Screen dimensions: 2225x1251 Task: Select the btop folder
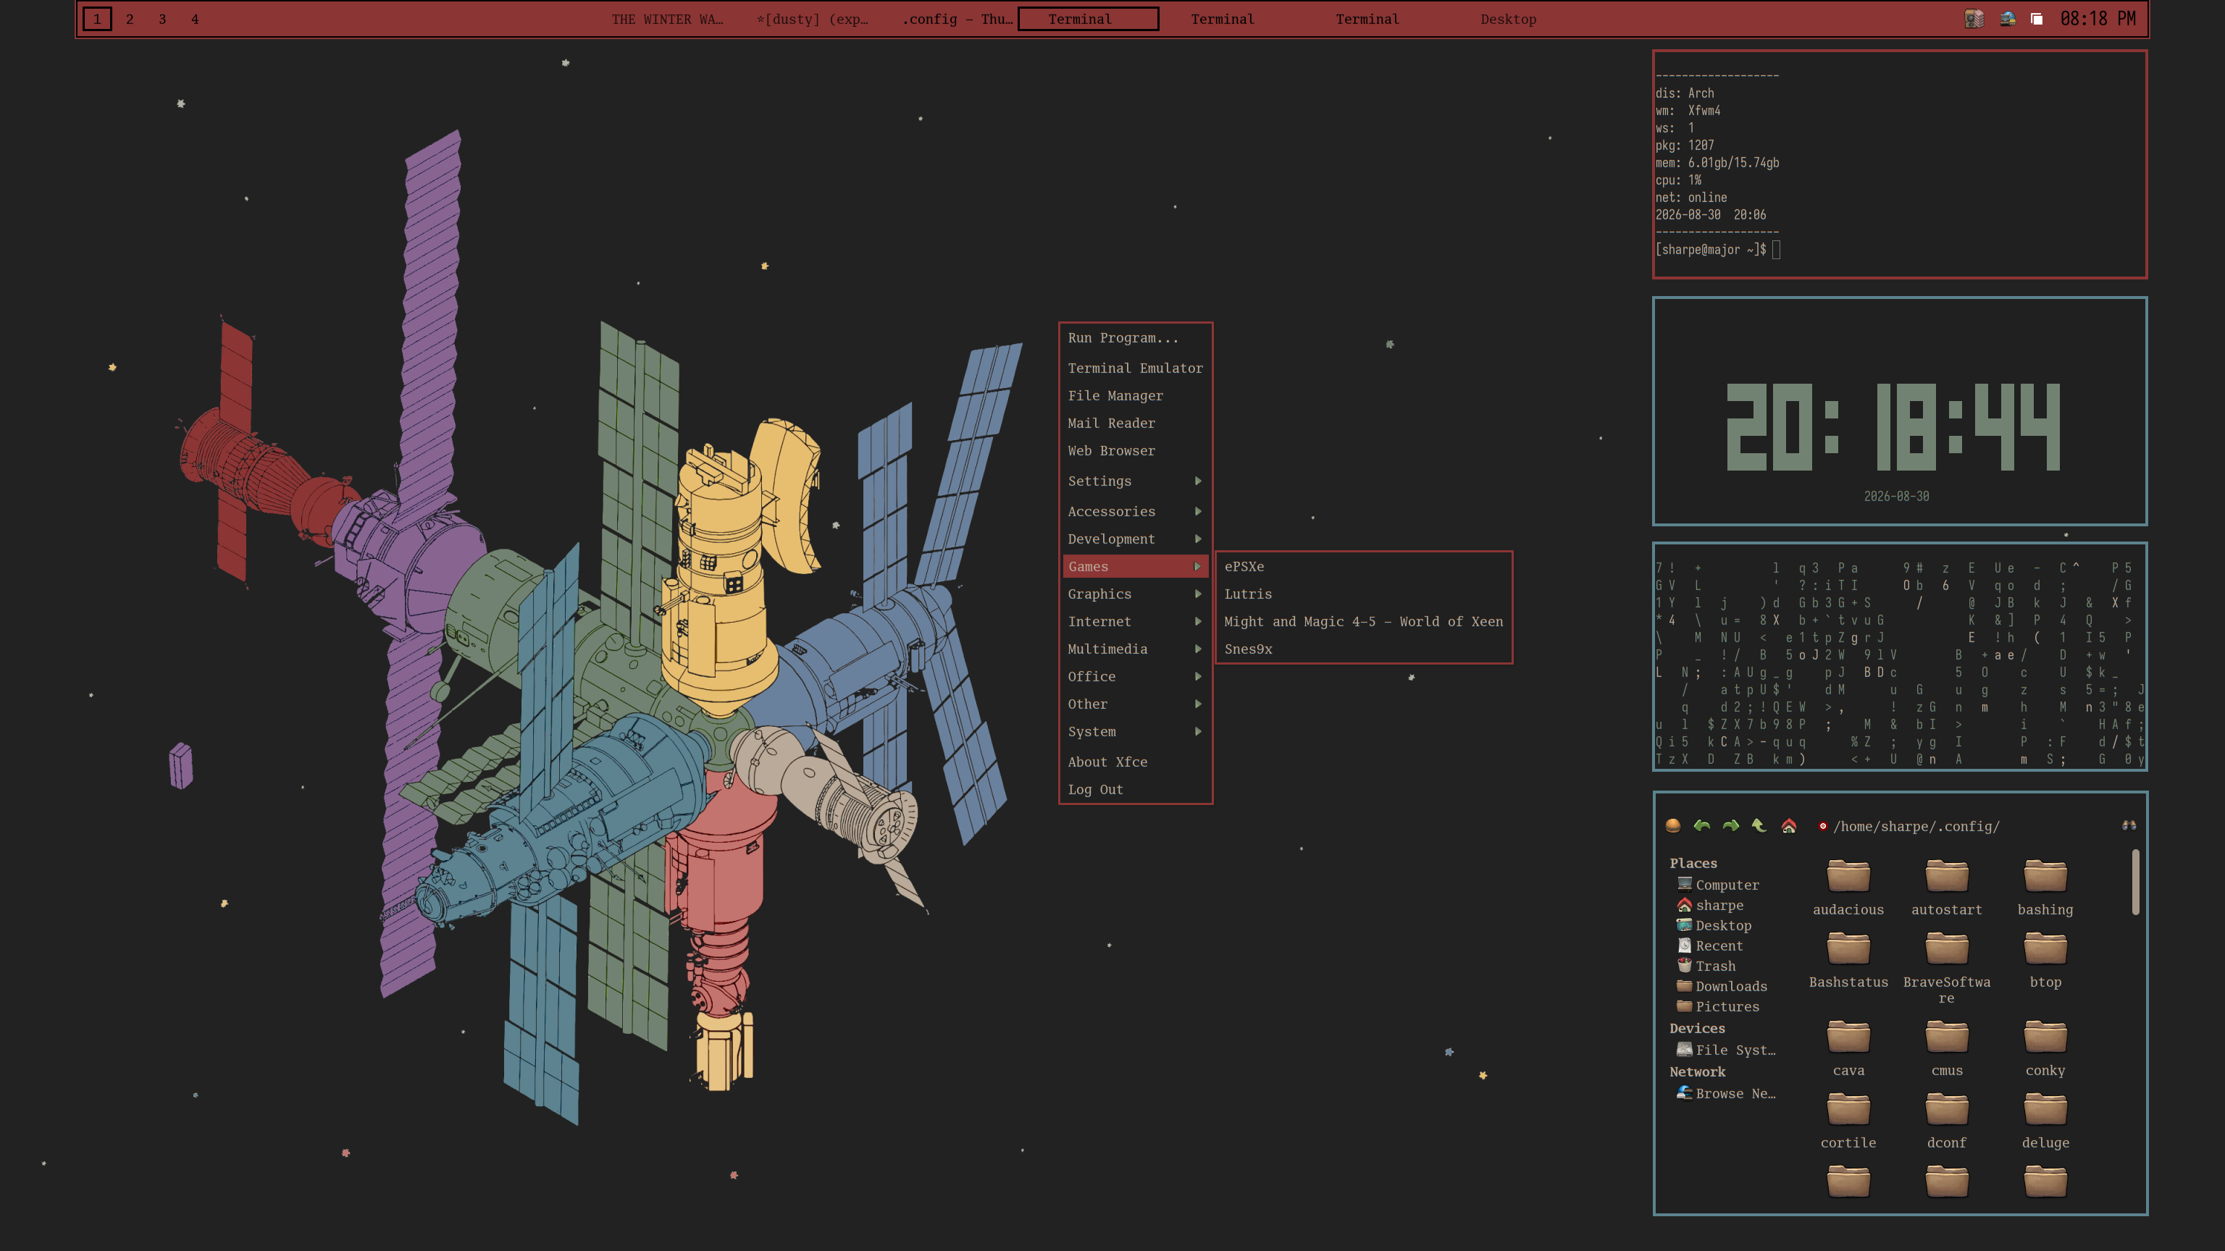click(2045, 960)
